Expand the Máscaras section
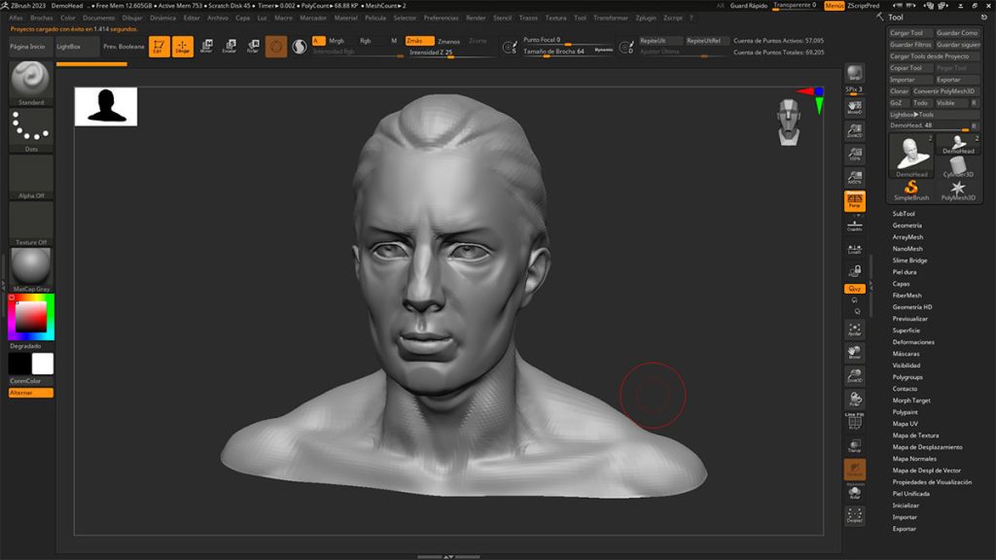Screen dimensions: 996x560 pos(906,354)
